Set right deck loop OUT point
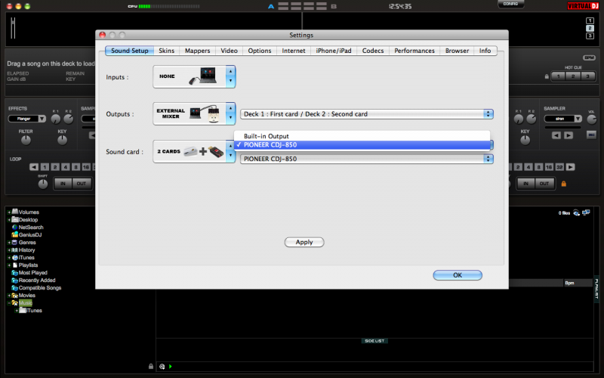 pyautogui.click(x=544, y=184)
